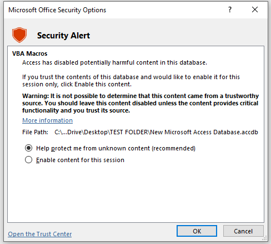Open the More information link

(x=48, y=120)
